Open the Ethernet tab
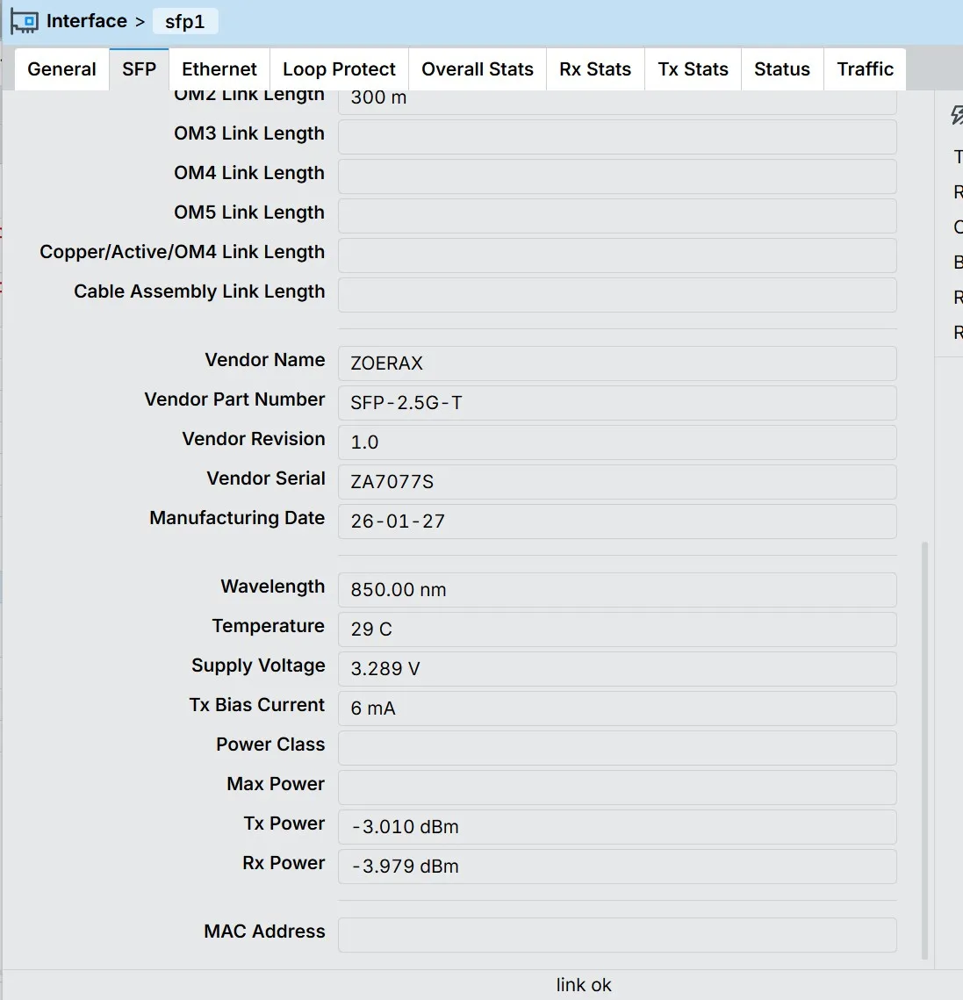This screenshot has height=1000, width=963. [219, 68]
